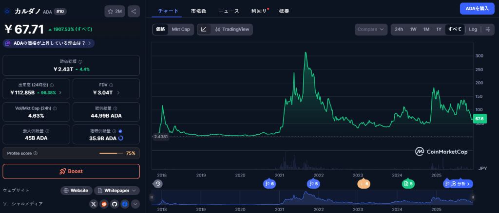This screenshot has height=213, width=499.
Task: Open the Facebook social link
Action: click(x=125, y=204)
